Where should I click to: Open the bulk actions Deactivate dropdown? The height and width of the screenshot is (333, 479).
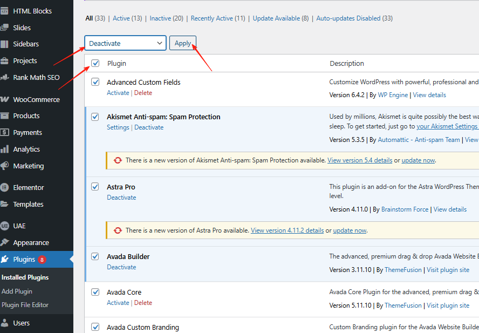tap(125, 43)
